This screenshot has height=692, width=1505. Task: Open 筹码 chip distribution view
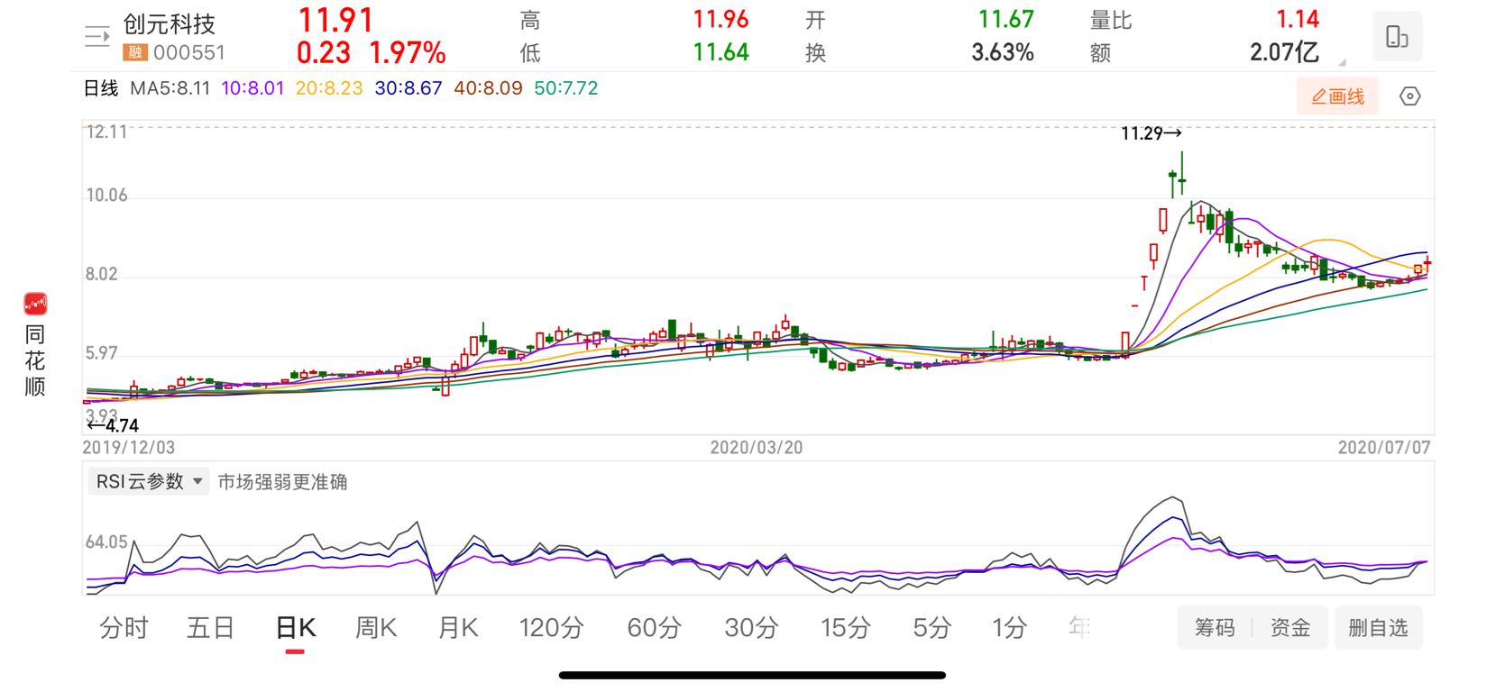pyautogui.click(x=1215, y=627)
